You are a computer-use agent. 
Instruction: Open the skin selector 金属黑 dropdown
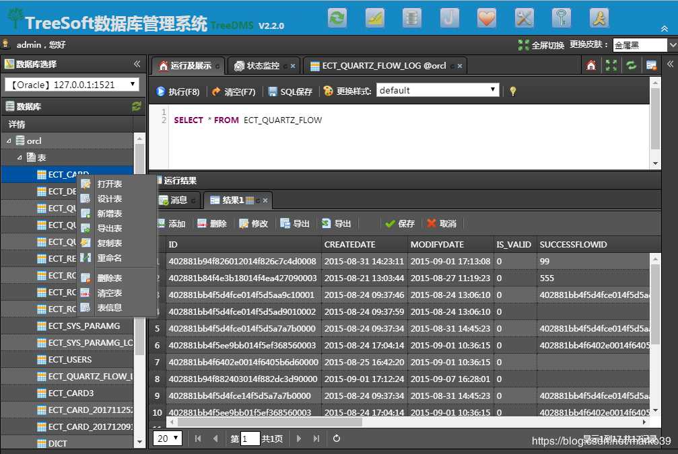coord(645,45)
